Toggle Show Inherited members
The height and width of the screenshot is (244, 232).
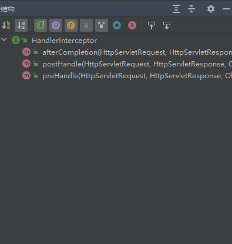point(41,25)
